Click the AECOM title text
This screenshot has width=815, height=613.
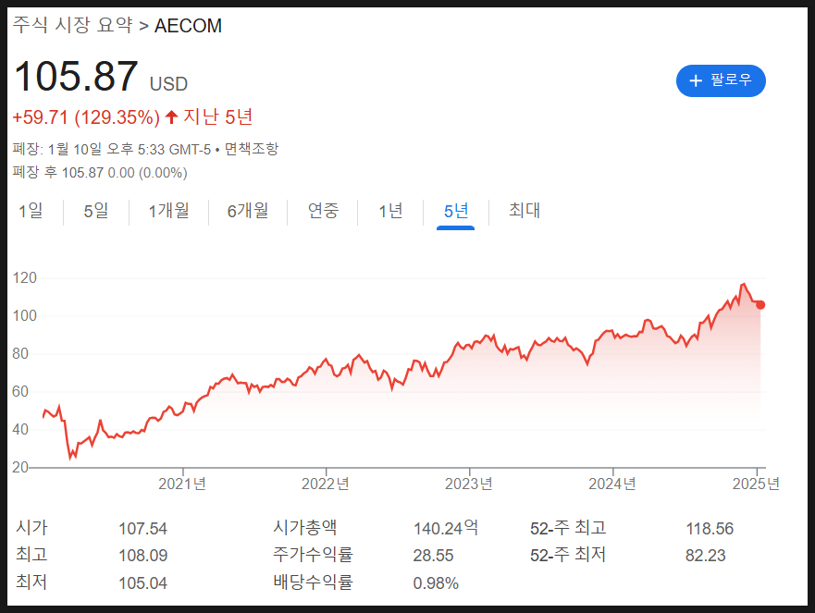(188, 26)
